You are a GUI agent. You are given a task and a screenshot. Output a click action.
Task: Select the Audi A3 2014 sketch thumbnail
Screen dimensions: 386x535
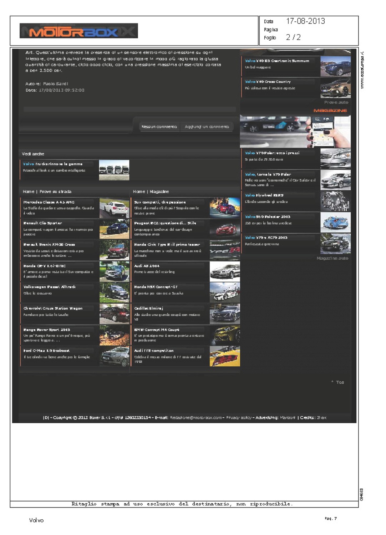224,271
